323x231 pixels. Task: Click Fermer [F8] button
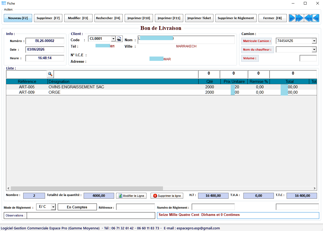(273, 18)
